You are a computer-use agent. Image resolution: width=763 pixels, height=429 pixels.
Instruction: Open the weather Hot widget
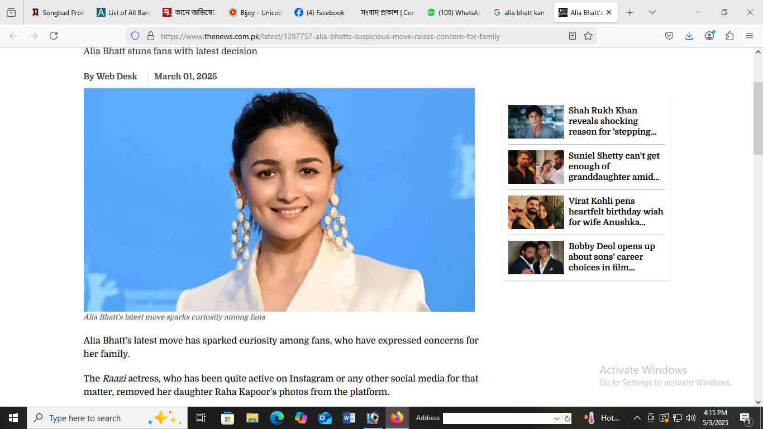(x=602, y=418)
